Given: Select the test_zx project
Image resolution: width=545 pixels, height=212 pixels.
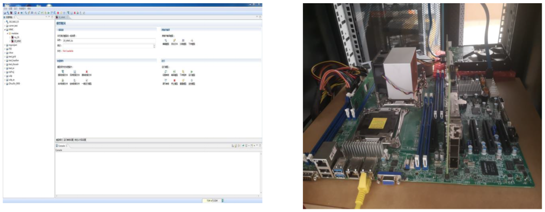Looking at the screenshot, I should click(11, 68).
